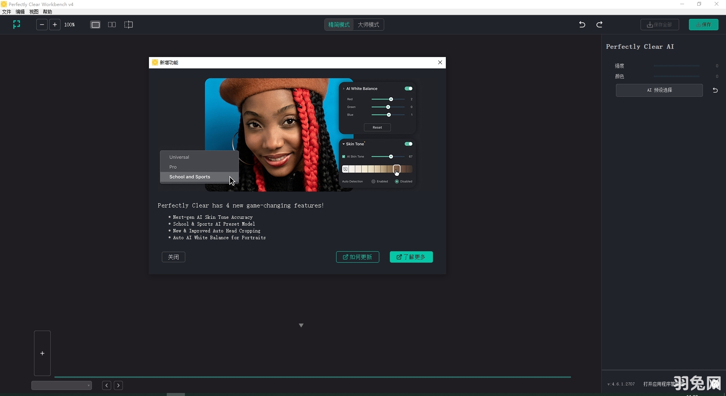Switch to 精简模式 mode
This screenshot has height=396, width=726.
click(x=339, y=25)
